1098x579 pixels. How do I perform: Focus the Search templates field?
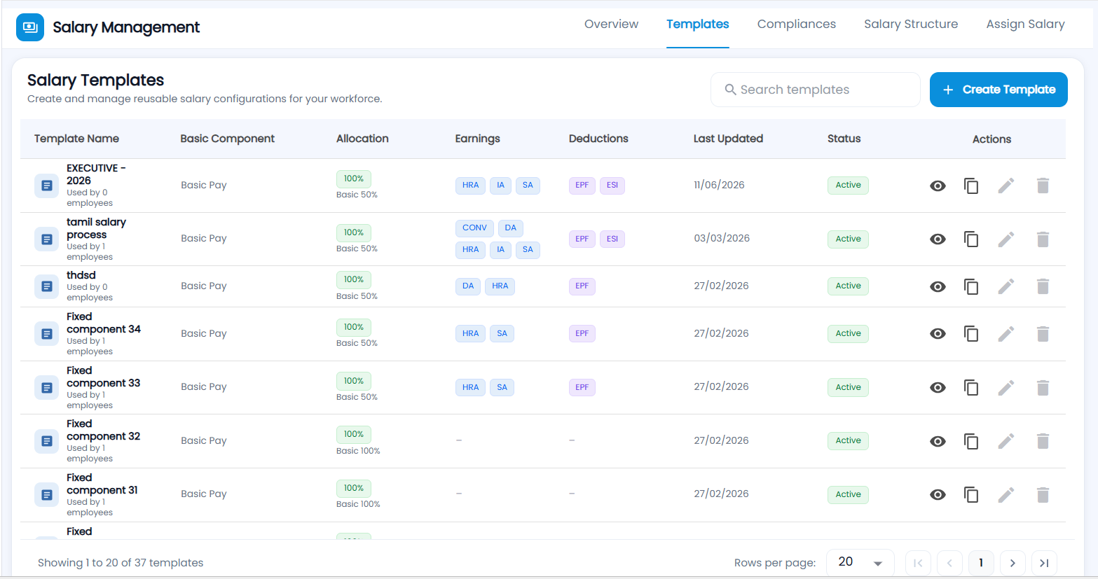[x=816, y=90]
